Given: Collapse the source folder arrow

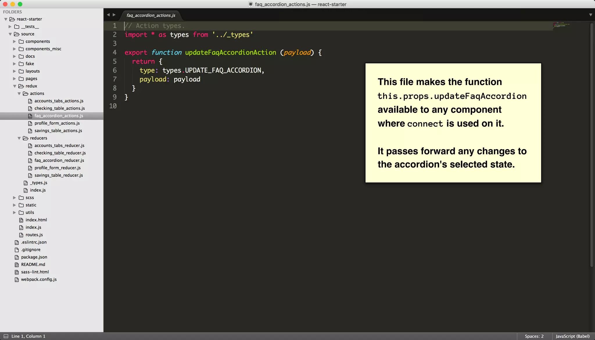Looking at the screenshot, I should tap(10, 34).
